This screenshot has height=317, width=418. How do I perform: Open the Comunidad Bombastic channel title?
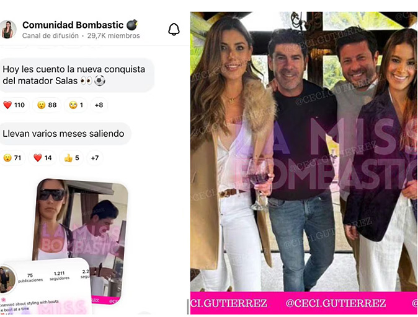73,25
